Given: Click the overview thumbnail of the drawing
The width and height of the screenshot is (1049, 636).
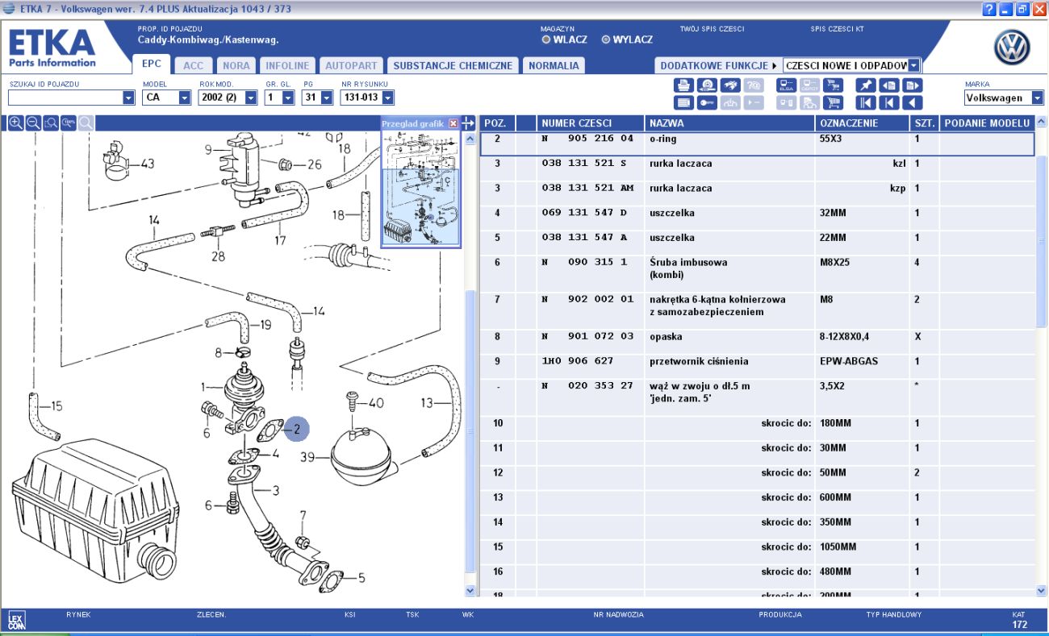Looking at the screenshot, I should coord(420,189).
